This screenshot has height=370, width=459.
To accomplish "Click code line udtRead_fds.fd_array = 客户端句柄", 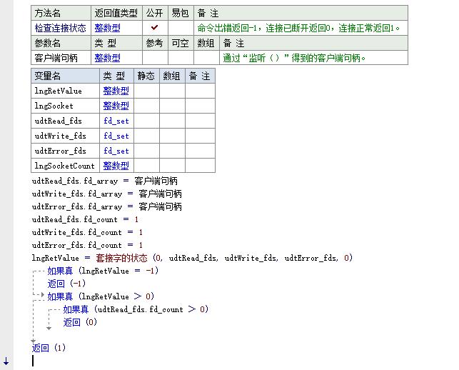I will (x=104, y=181).
